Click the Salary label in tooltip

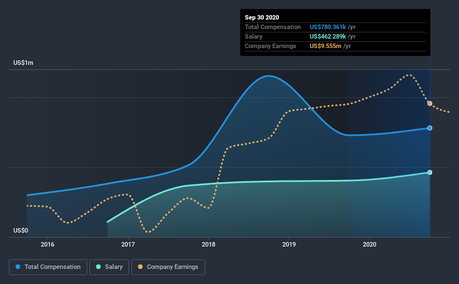pyautogui.click(x=253, y=36)
